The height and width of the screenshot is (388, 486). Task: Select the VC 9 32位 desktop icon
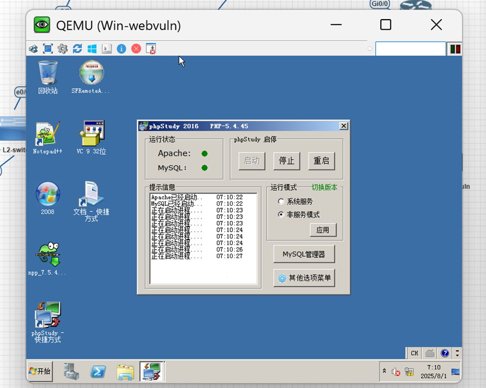[x=92, y=138]
